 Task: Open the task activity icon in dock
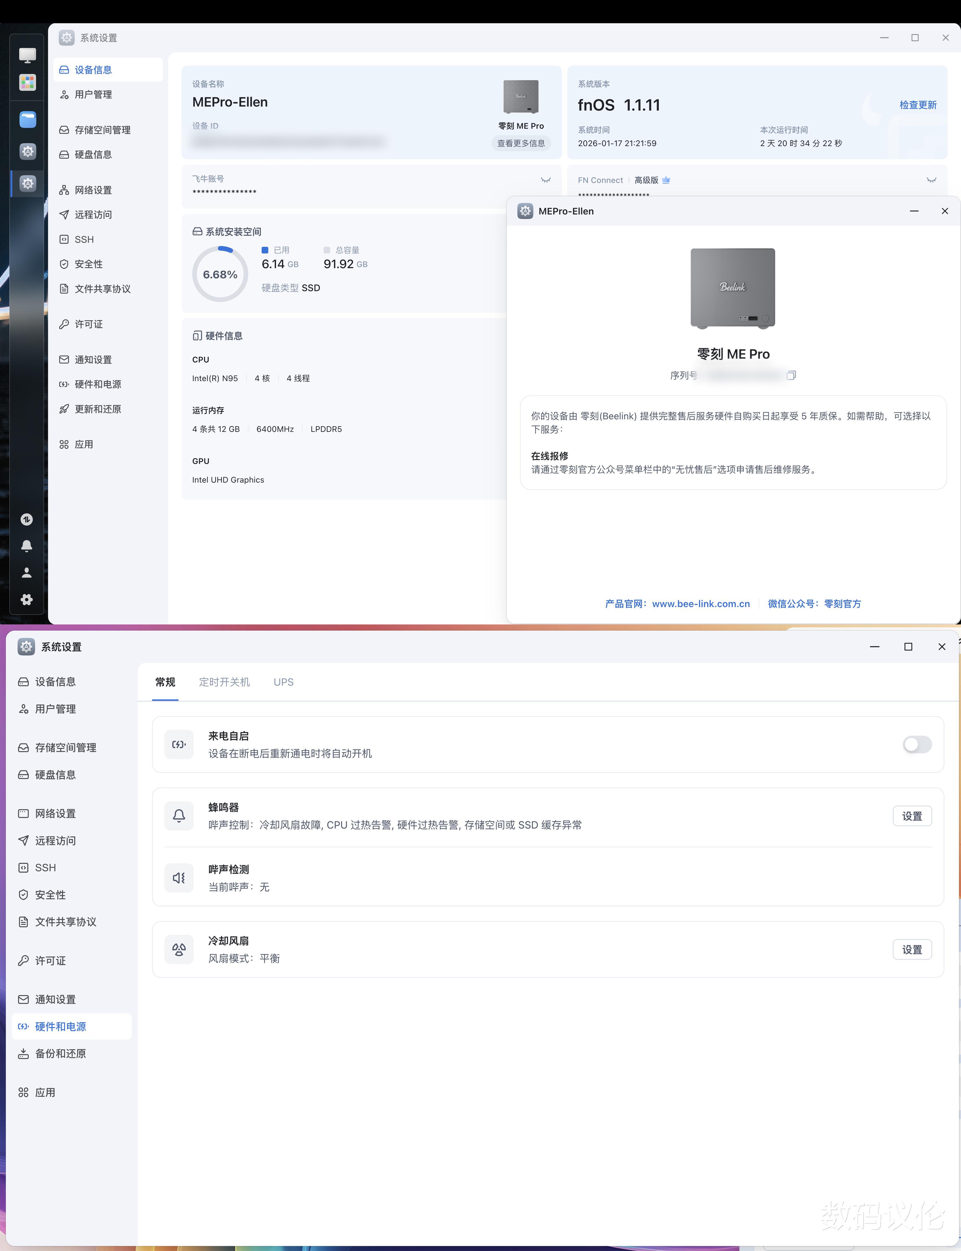(27, 520)
